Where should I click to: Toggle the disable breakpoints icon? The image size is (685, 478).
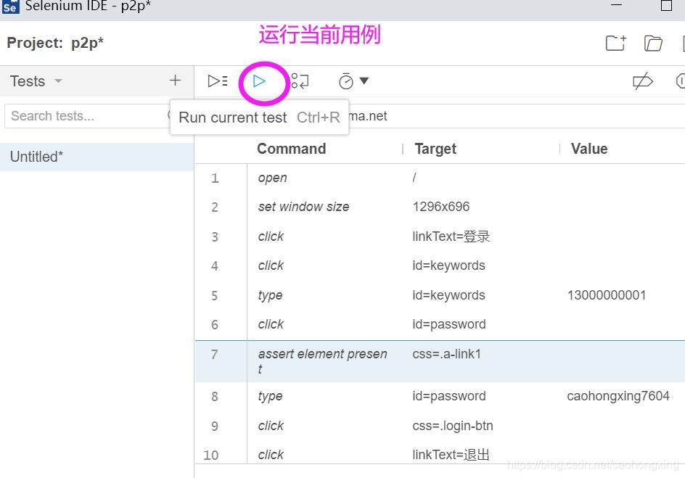(x=643, y=82)
